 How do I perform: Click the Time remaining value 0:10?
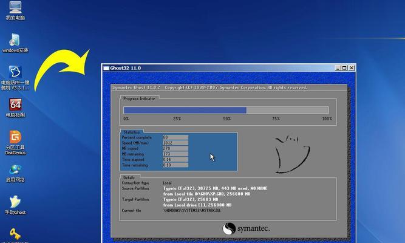(175, 165)
